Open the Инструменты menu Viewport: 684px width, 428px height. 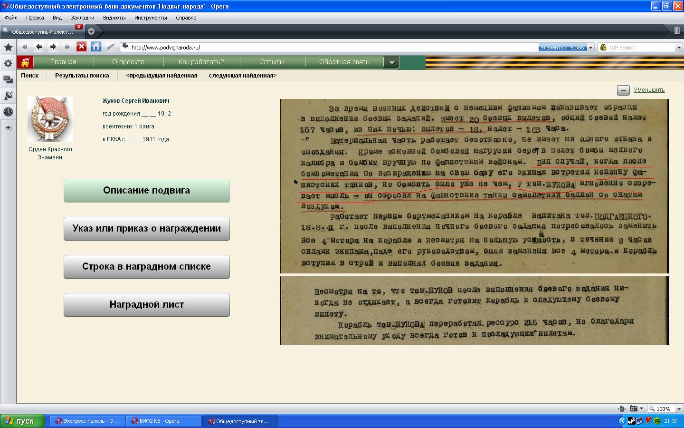[151, 18]
